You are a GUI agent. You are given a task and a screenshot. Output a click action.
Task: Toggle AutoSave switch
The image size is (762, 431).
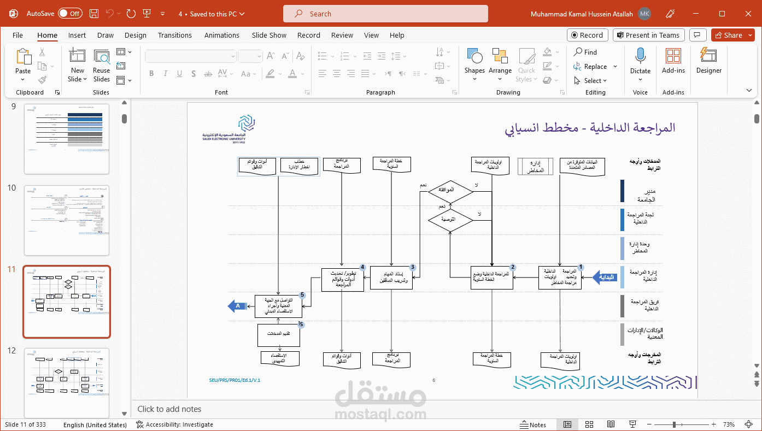click(x=70, y=14)
